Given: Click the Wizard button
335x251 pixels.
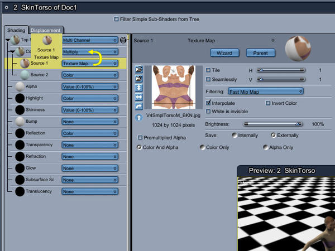Looking at the screenshot, I should (224, 53).
